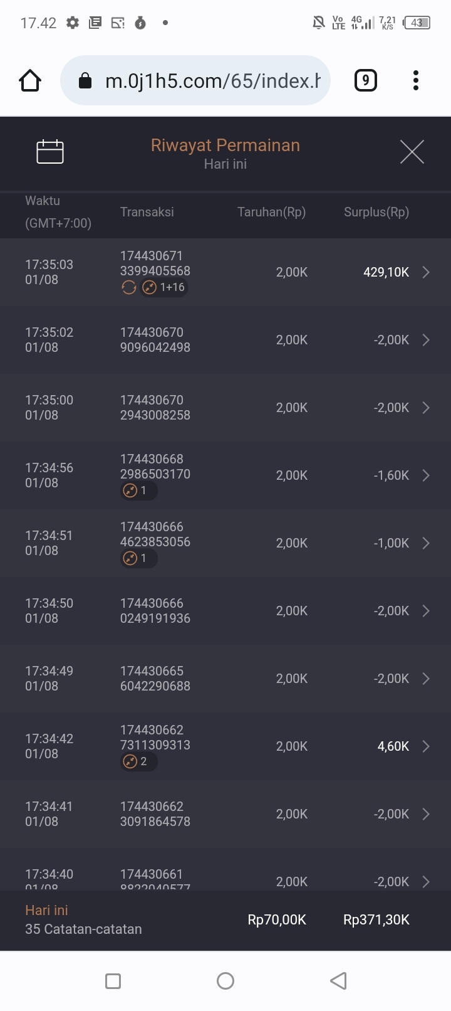Expand the 4,60K surplus row chevron
The height and width of the screenshot is (1011, 451).
pos(426,746)
